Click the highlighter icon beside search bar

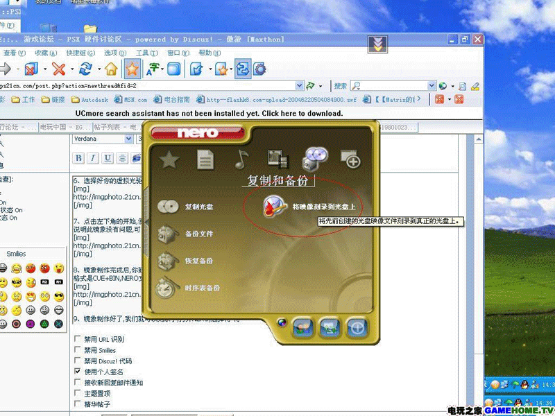click(x=475, y=86)
